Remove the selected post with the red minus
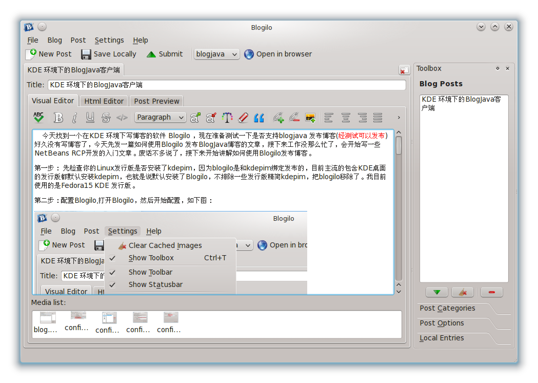This screenshot has width=538, height=383. [x=492, y=292]
